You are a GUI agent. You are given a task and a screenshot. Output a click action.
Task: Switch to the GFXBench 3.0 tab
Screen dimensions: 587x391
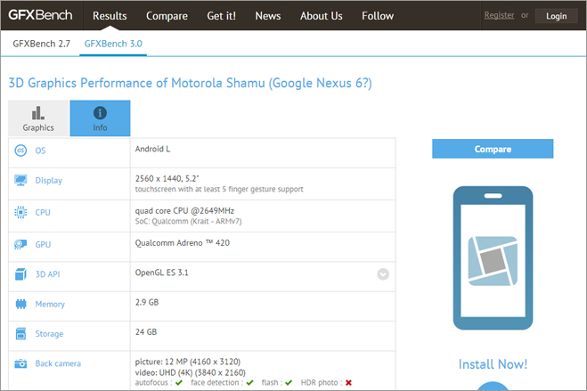click(x=113, y=44)
